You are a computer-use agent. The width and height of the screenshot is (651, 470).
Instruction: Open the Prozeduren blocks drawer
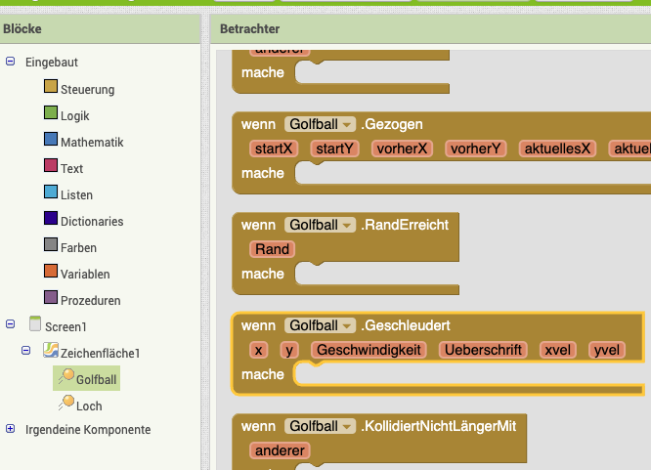(90, 300)
